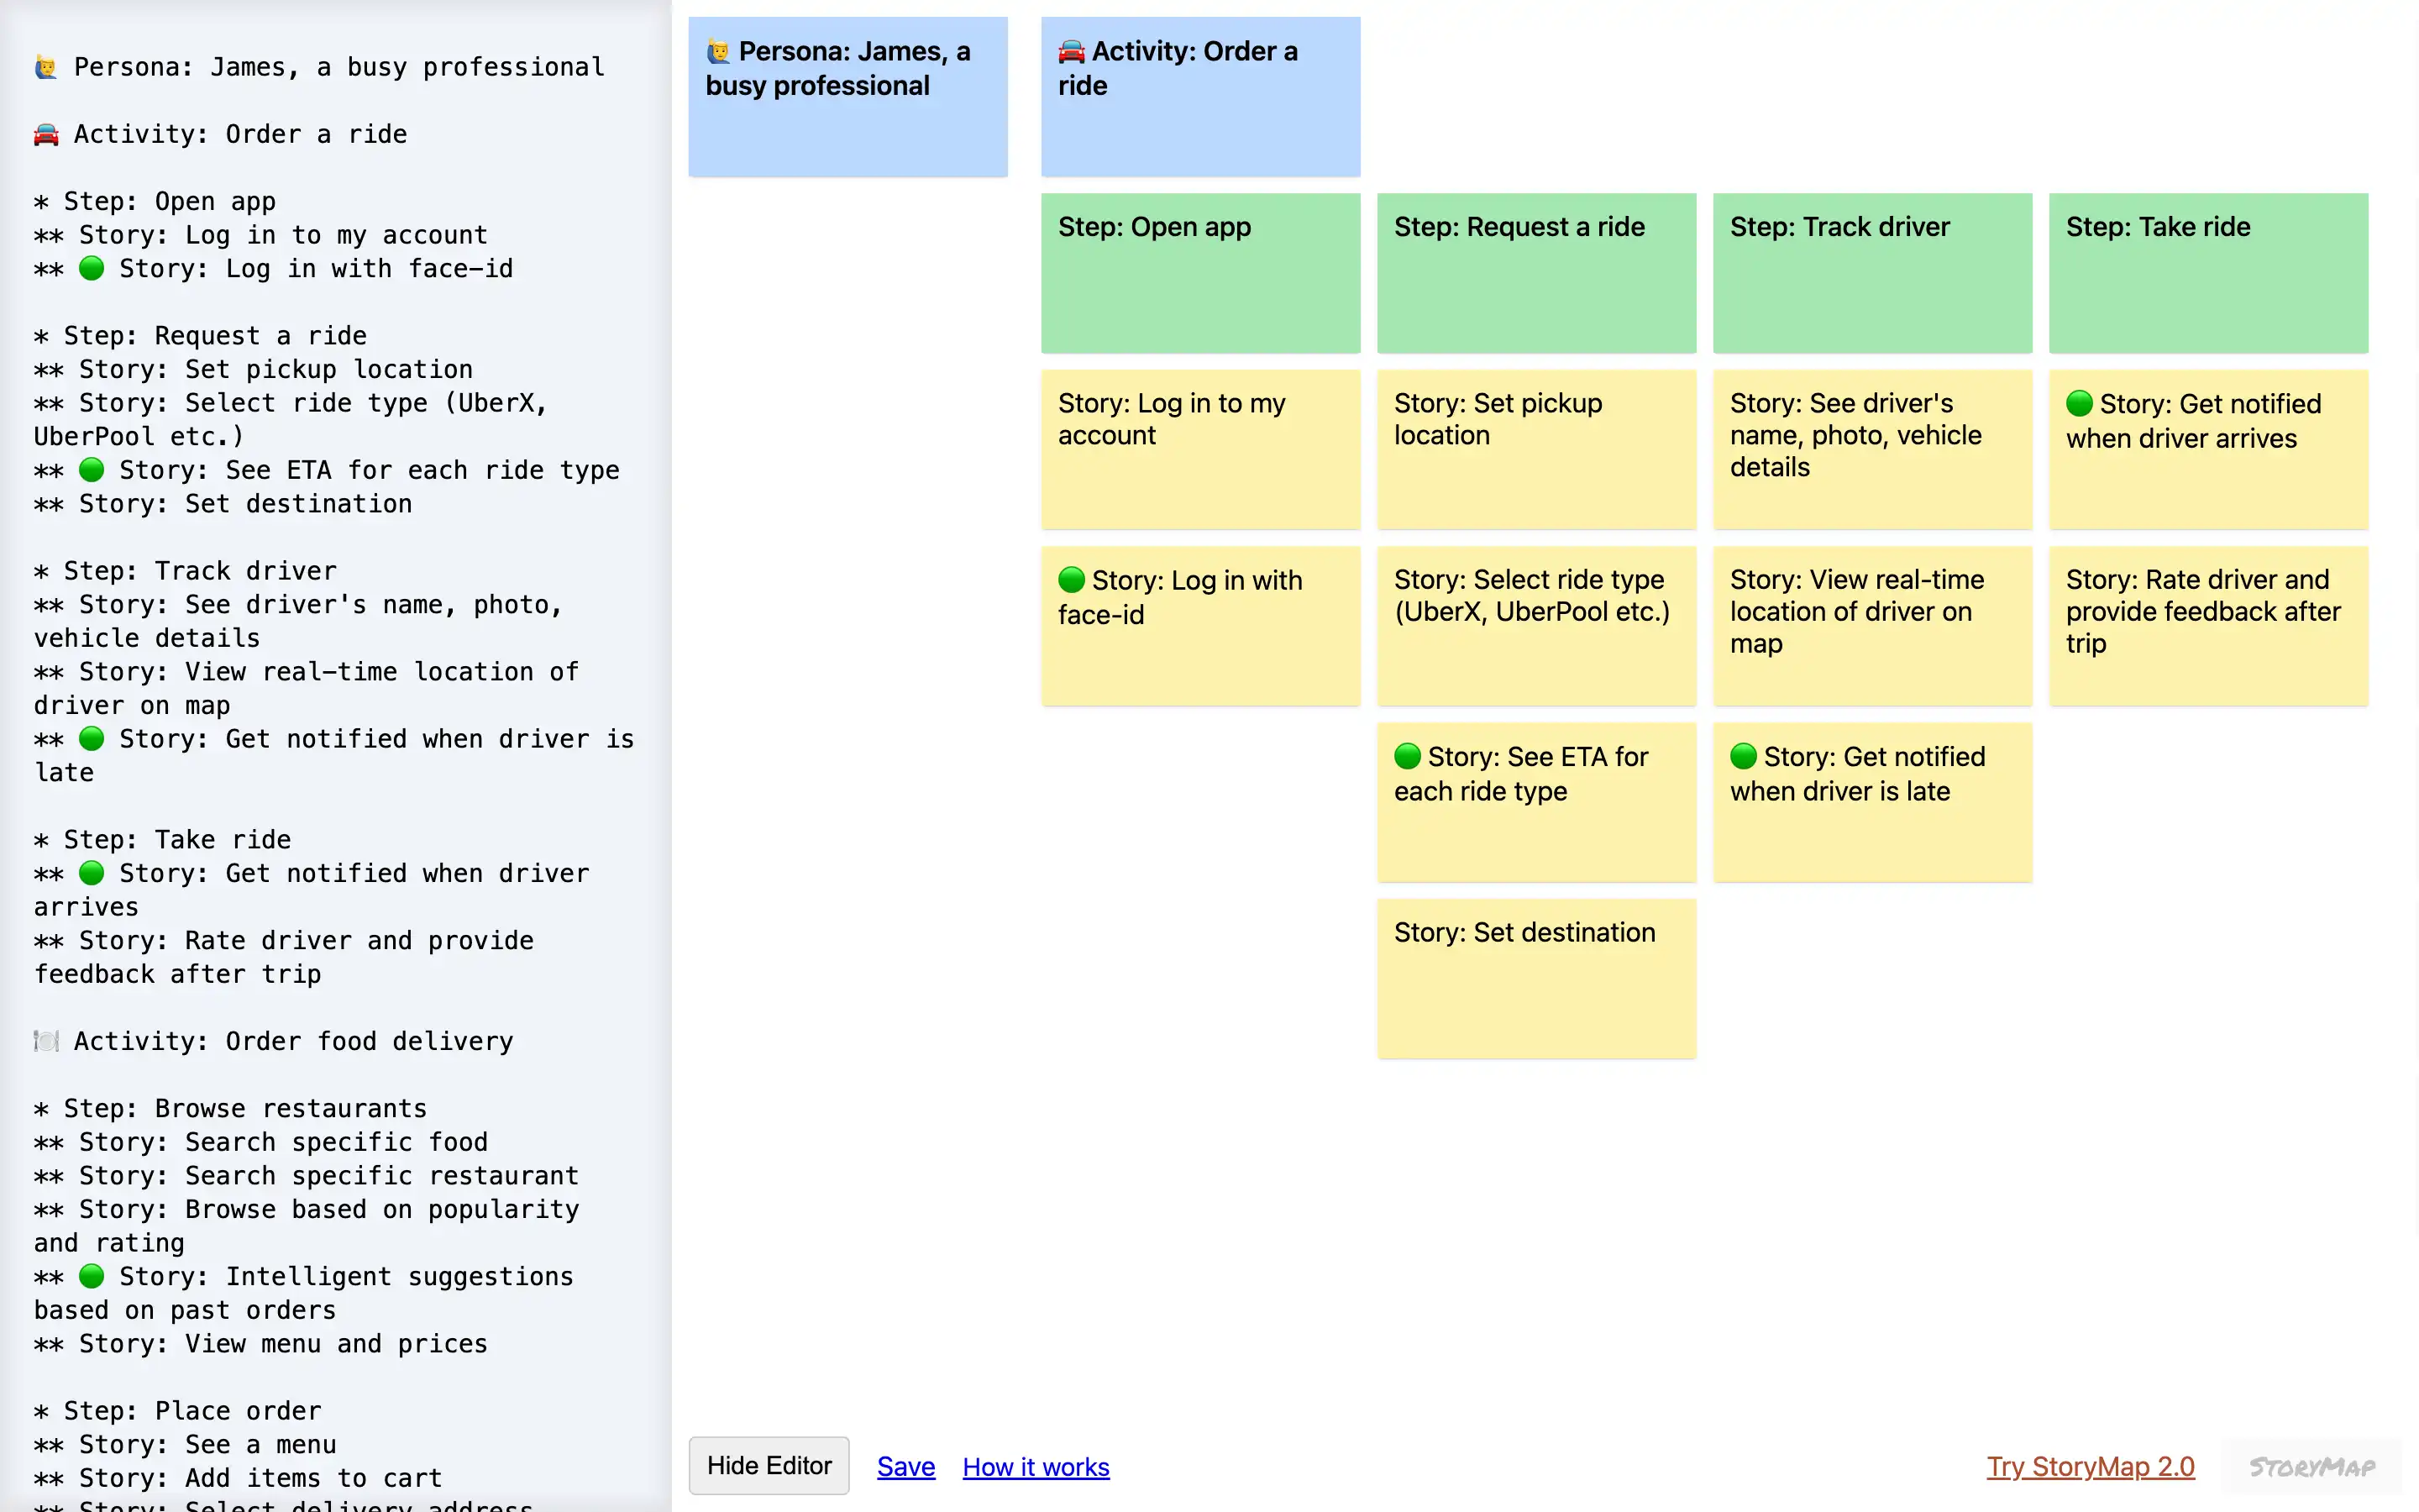Click editor green dot before 'See ETA for each ride type'
This screenshot has width=2419, height=1512.
tap(91, 469)
